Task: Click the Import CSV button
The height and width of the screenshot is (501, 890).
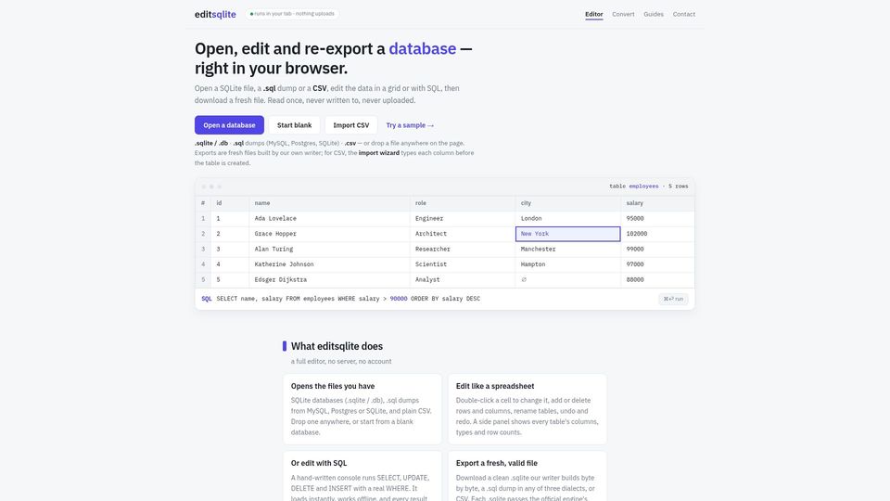Action: click(350, 125)
